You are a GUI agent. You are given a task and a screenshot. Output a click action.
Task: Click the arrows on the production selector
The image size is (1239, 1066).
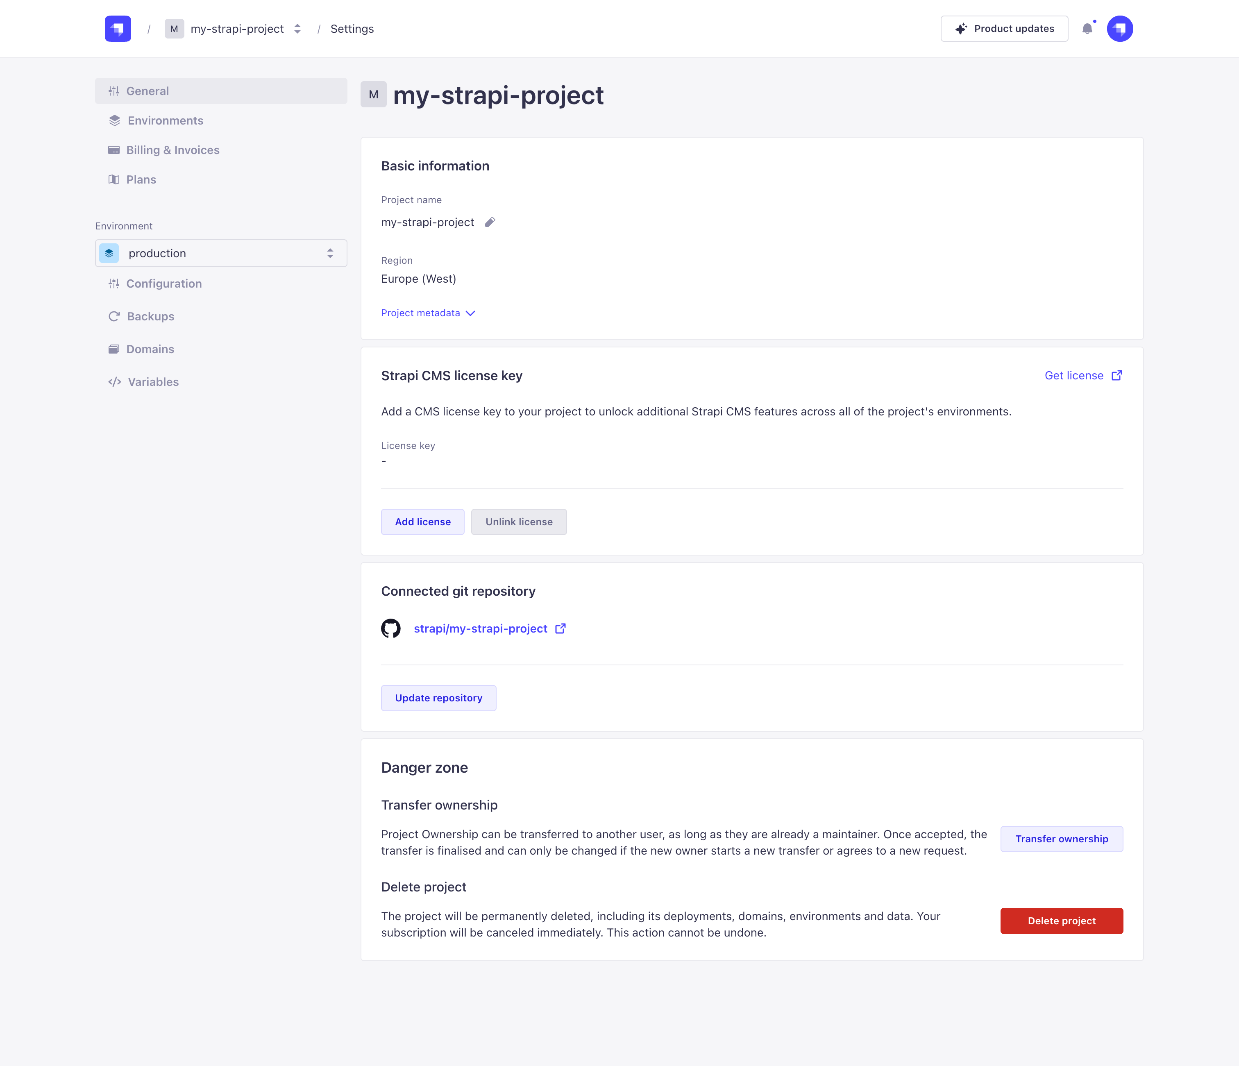tap(330, 254)
